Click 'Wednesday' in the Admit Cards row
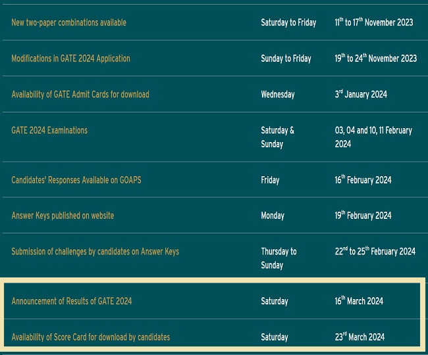Viewport: 428px width, 355px height. click(x=277, y=95)
